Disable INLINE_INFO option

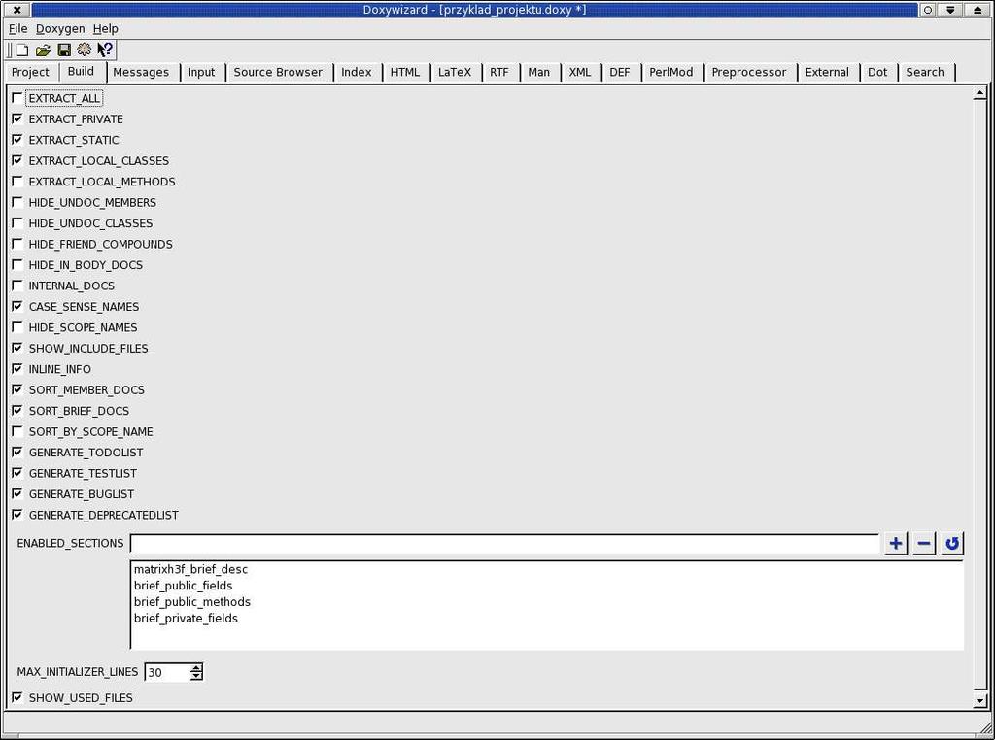tap(17, 369)
